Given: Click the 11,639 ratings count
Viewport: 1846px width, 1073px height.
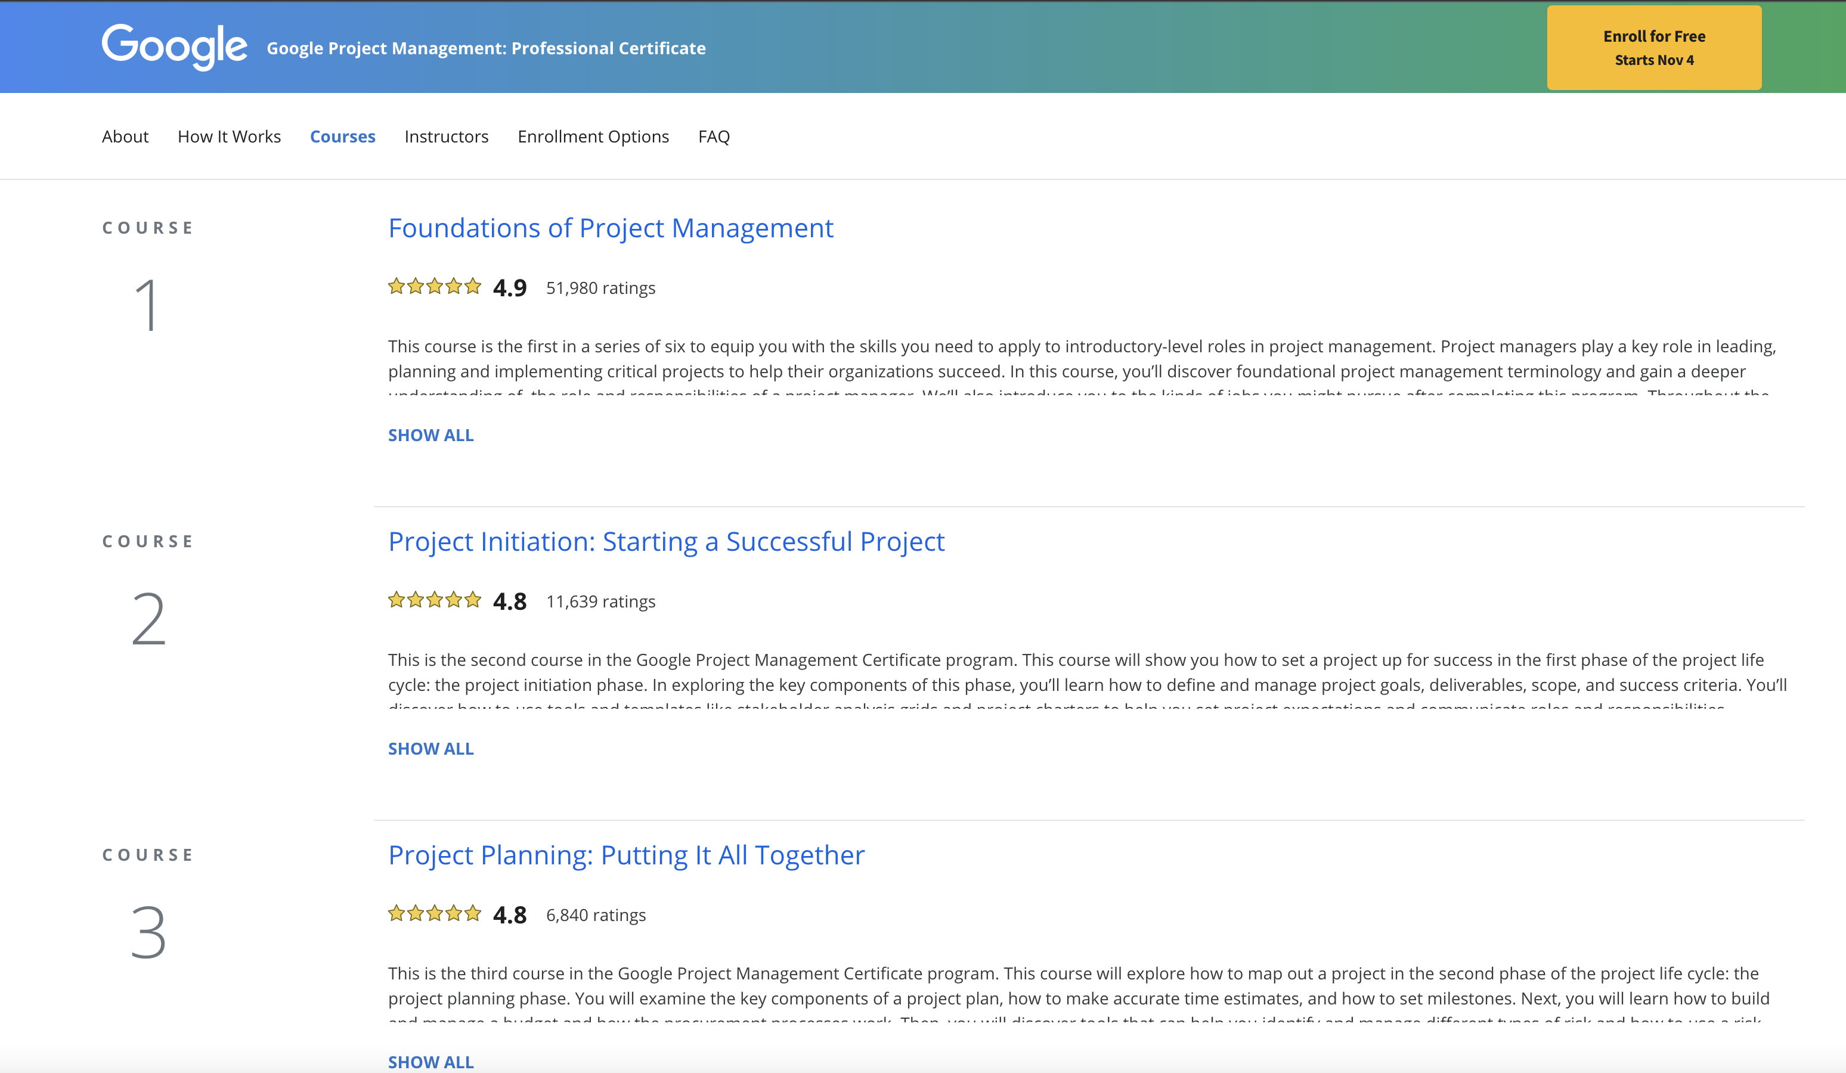Looking at the screenshot, I should 600,601.
